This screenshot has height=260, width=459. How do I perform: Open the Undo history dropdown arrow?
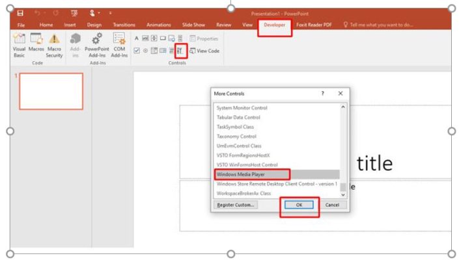point(44,13)
